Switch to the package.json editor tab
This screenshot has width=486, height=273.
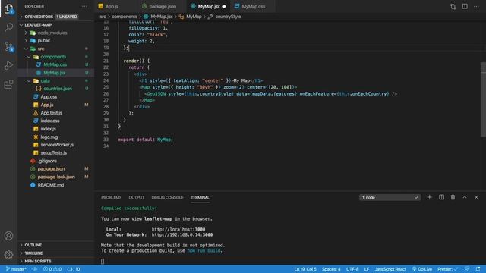tap(163, 6)
